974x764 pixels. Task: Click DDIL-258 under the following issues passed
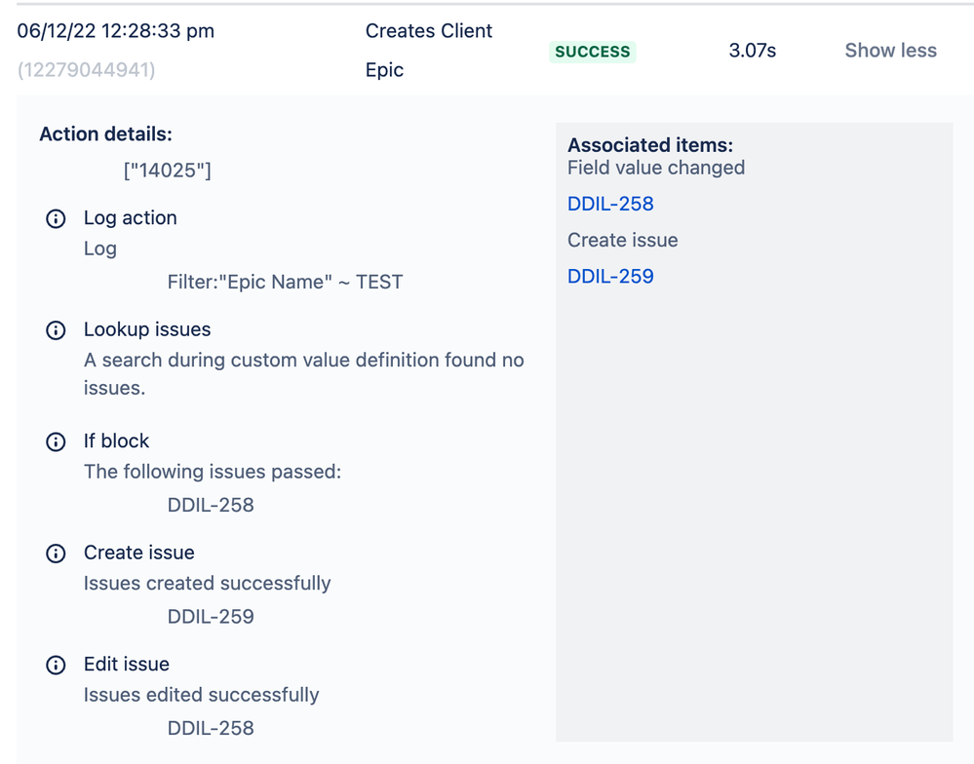tap(211, 505)
